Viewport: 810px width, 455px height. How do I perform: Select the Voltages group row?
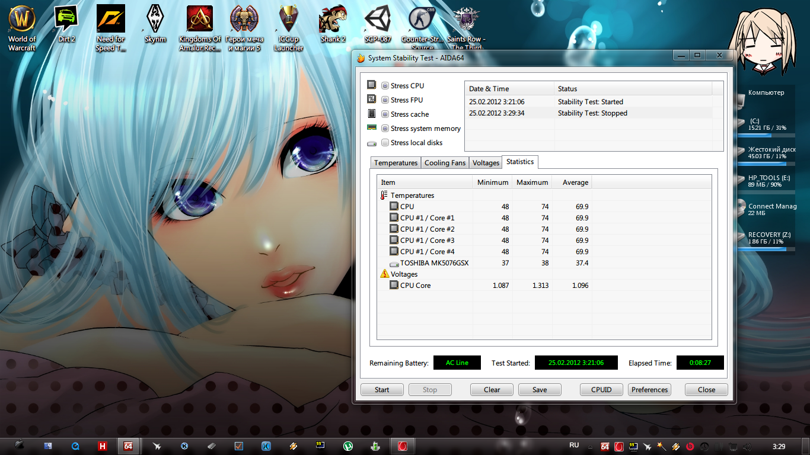(544, 274)
